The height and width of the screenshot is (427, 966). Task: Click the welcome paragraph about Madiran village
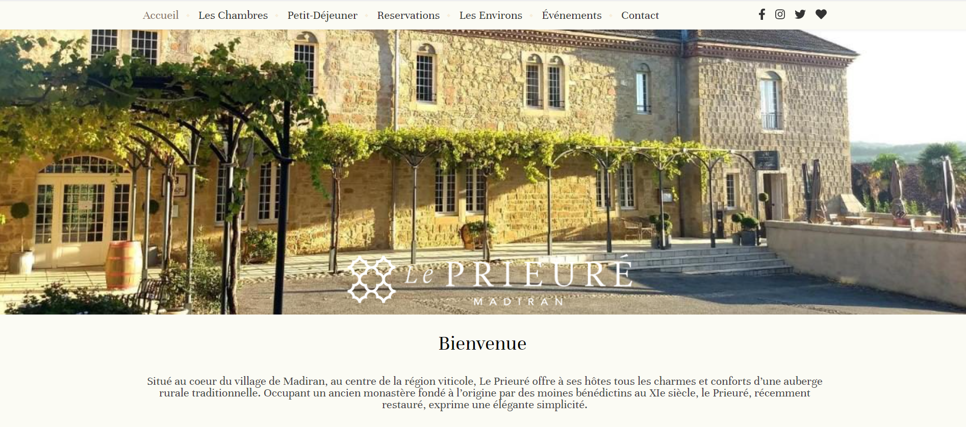coord(485,393)
